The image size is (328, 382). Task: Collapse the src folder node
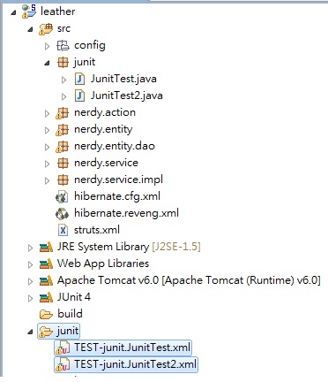pyautogui.click(x=30, y=29)
